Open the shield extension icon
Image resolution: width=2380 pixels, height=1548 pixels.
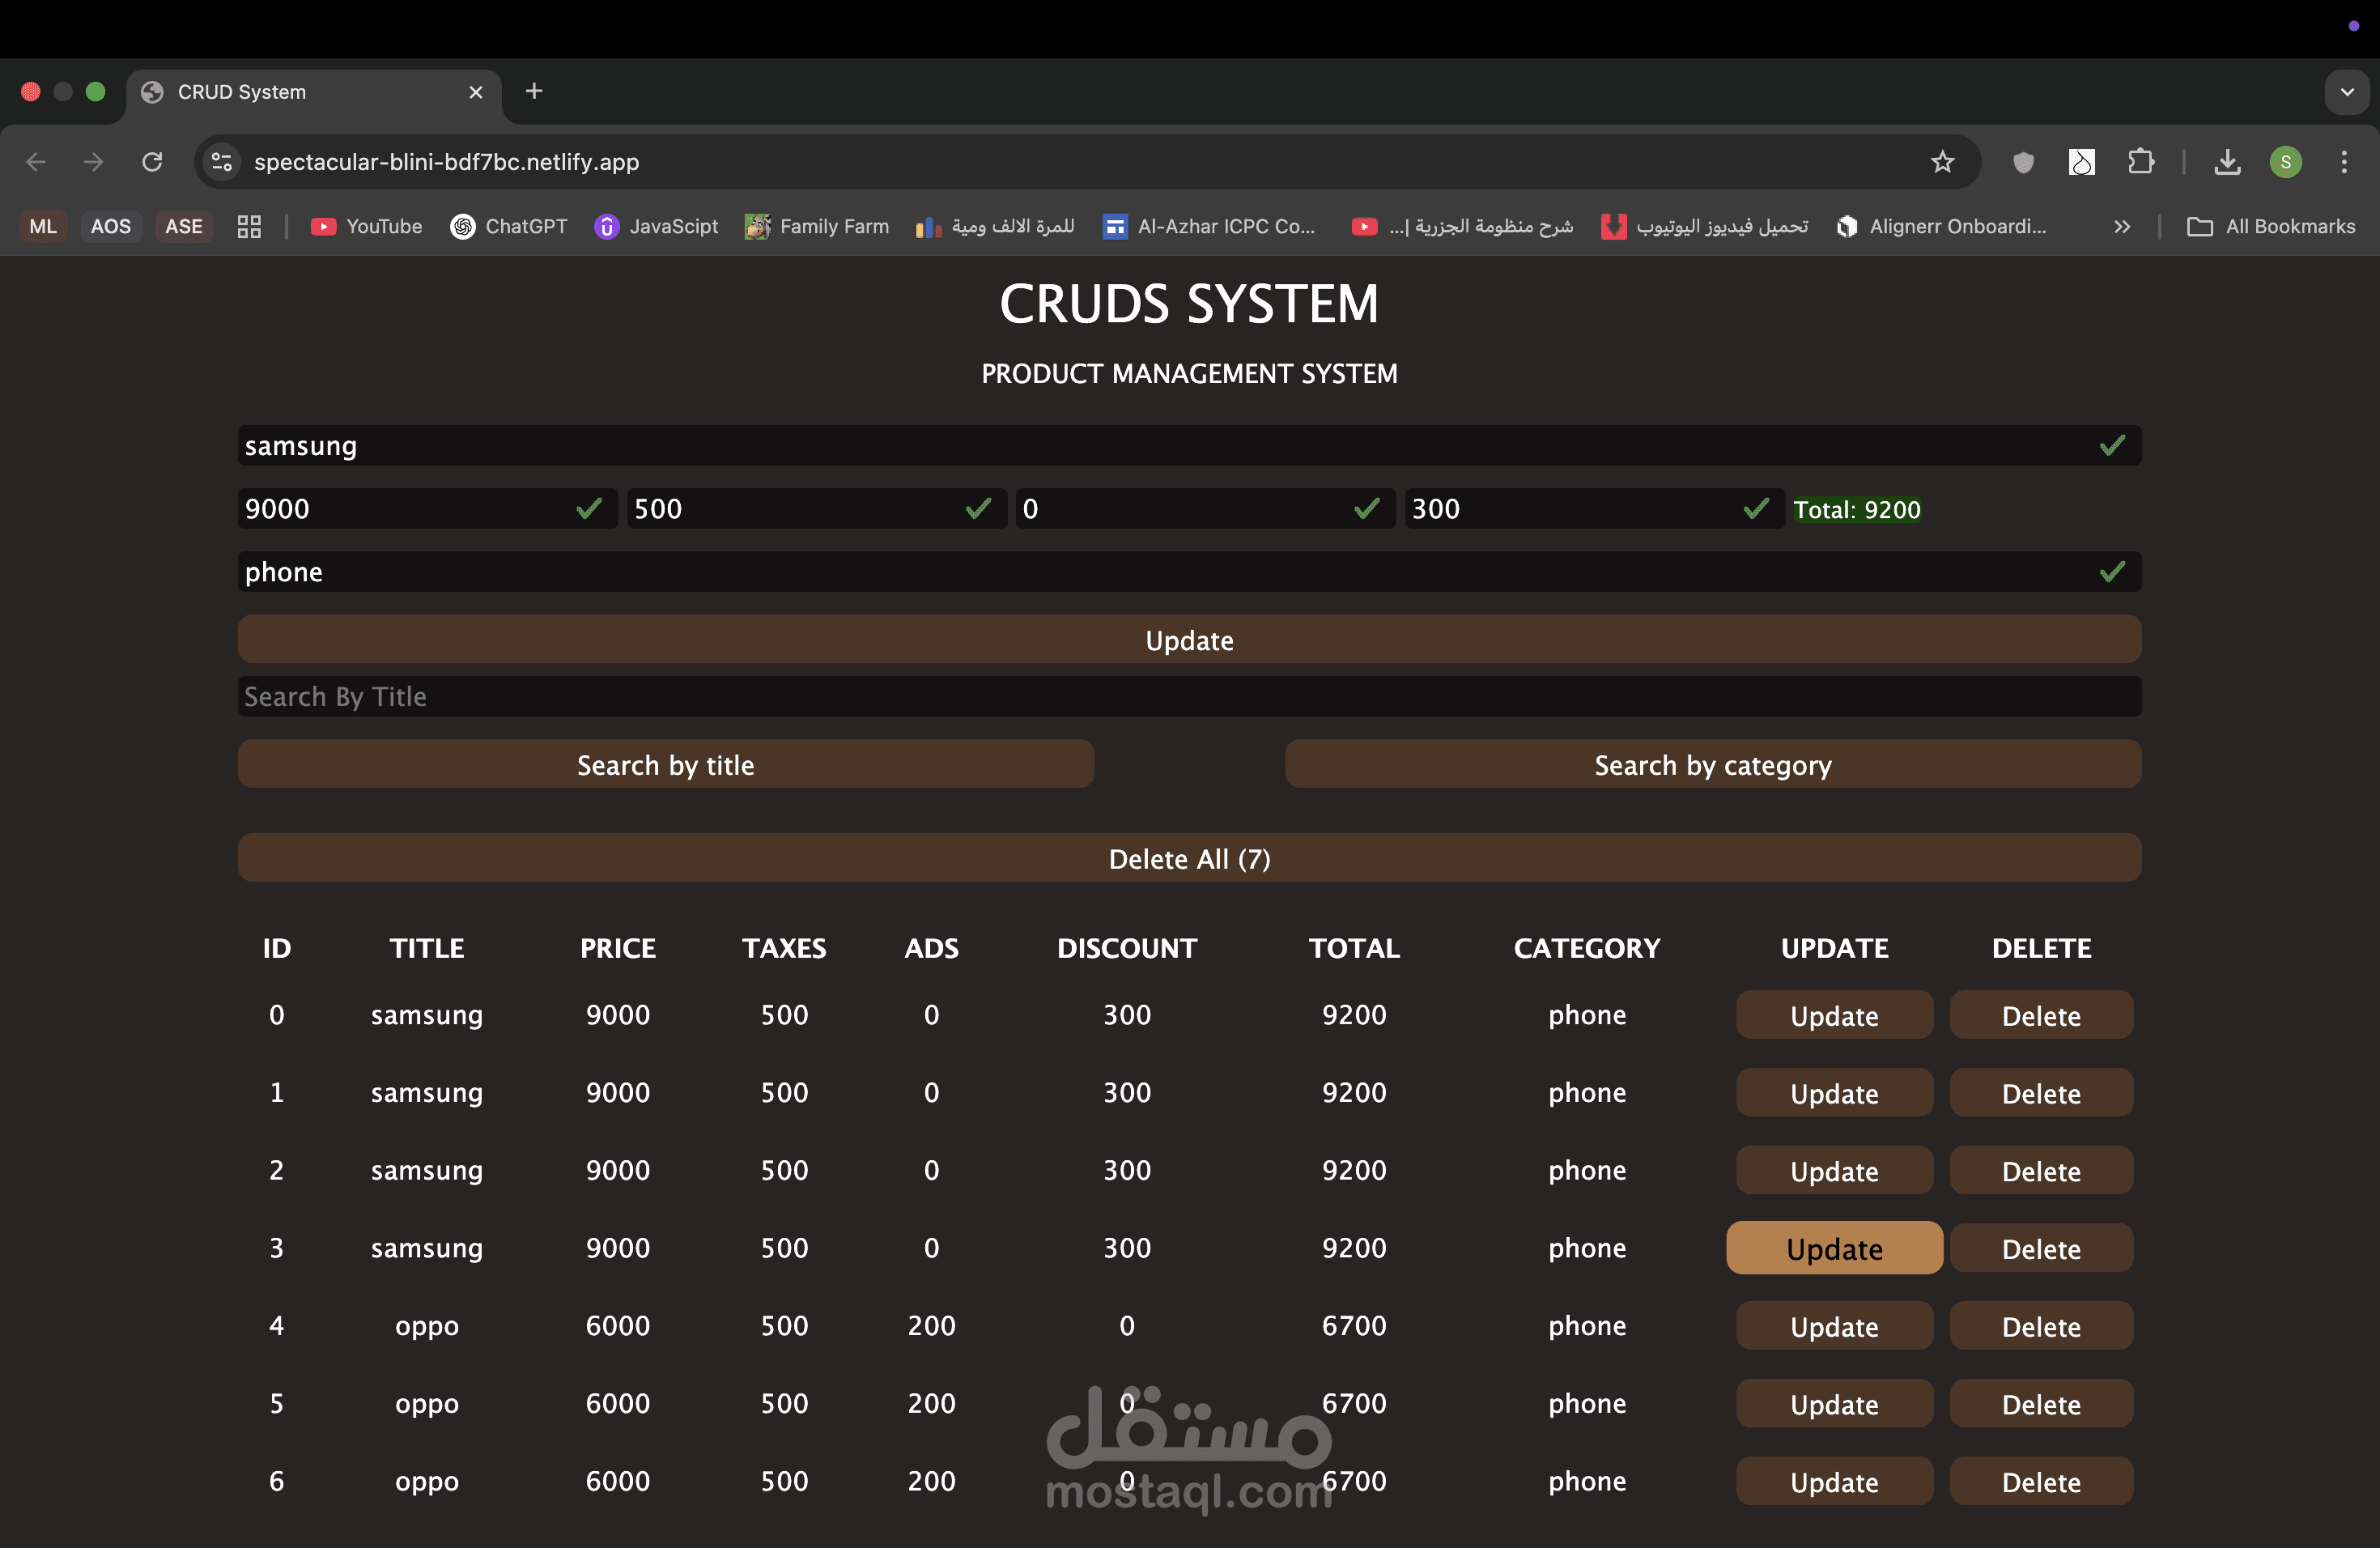(x=2023, y=162)
